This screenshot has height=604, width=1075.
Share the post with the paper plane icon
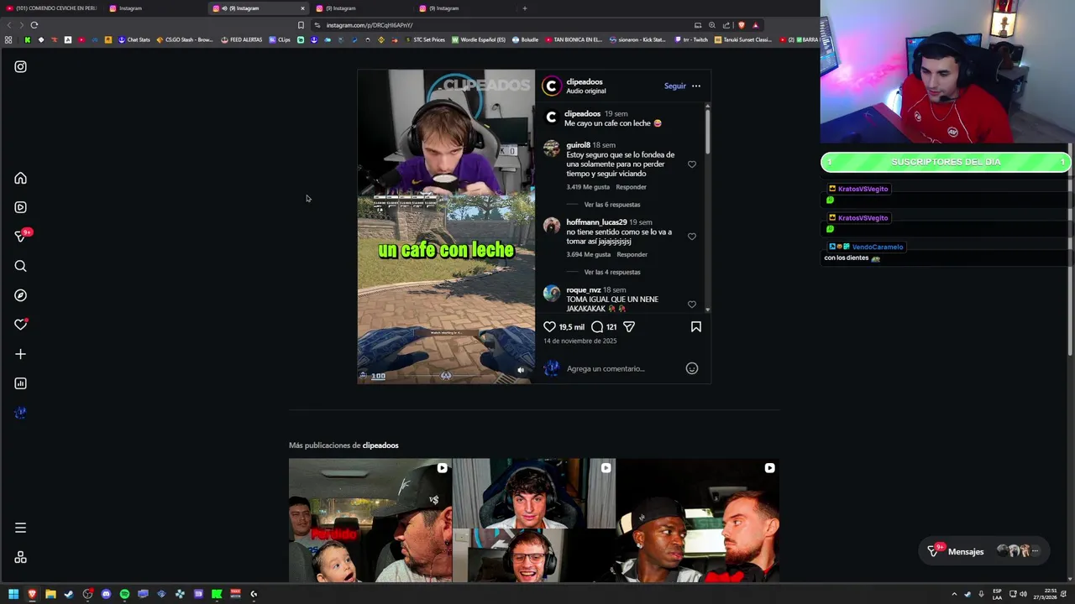click(629, 326)
